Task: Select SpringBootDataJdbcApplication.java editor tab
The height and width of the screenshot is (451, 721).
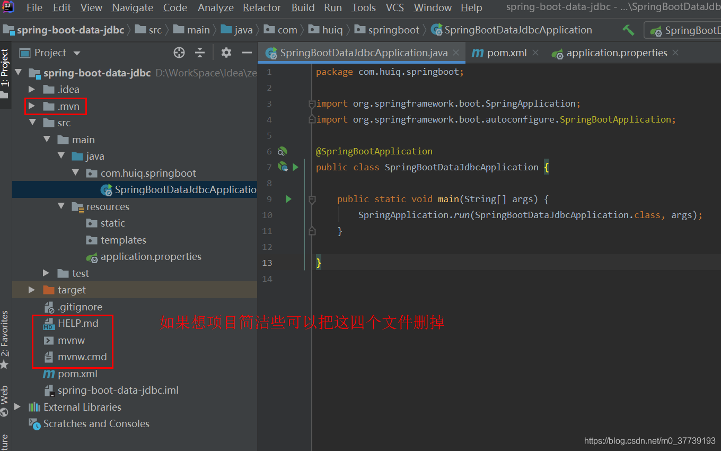Action: pos(362,53)
